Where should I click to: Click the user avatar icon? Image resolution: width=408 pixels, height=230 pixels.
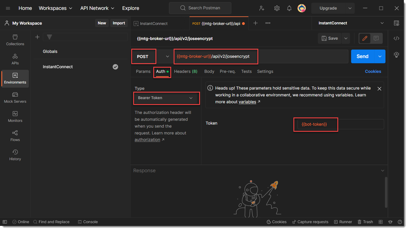pyautogui.click(x=302, y=8)
